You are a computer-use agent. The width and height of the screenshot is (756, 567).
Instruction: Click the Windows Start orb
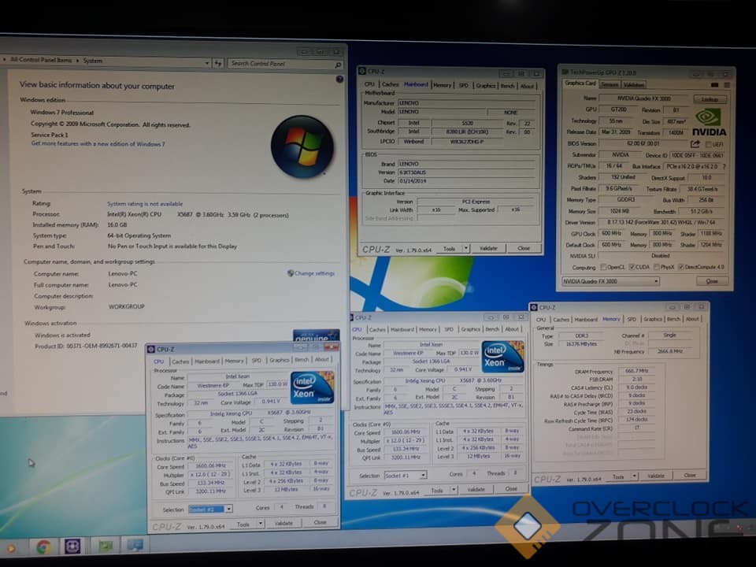tap(11, 547)
